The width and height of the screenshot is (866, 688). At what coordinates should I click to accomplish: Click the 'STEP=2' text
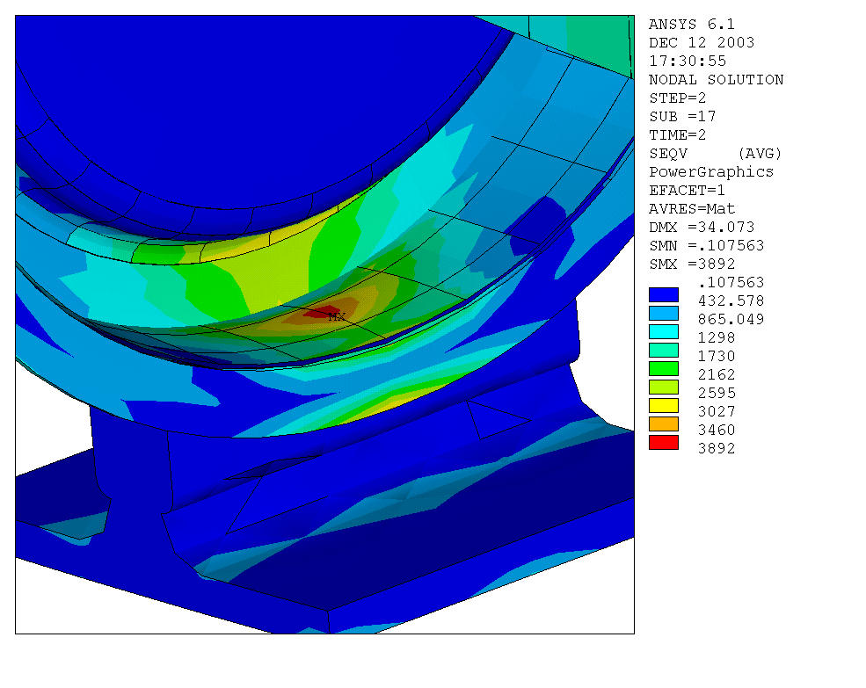tap(677, 98)
